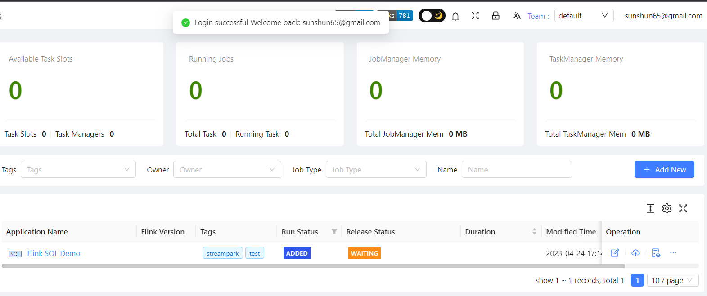The height and width of the screenshot is (296, 707).
Task: Click the Name search input field
Action: (517, 170)
